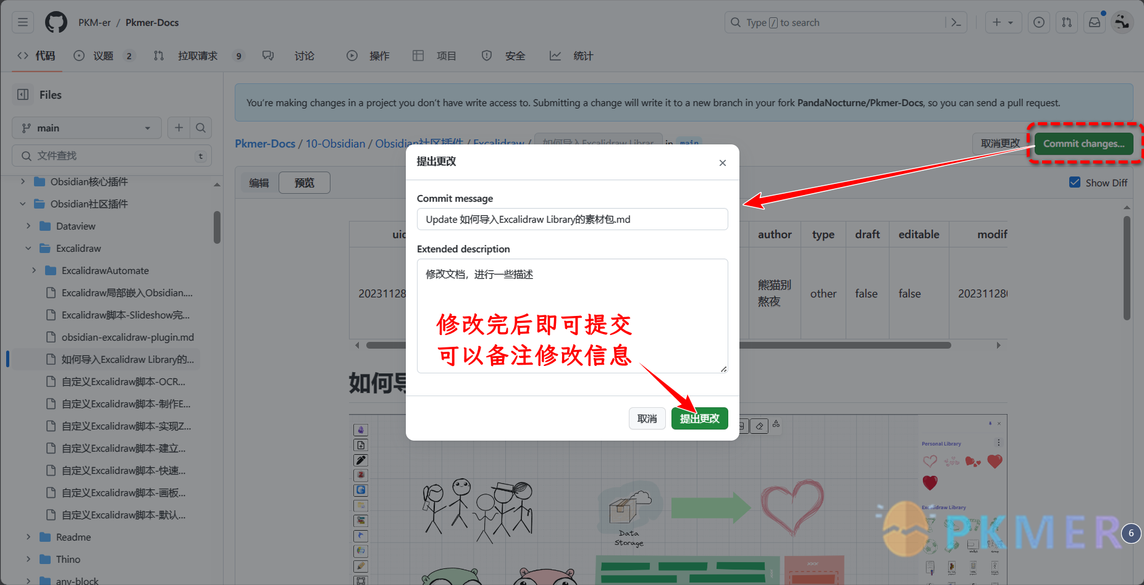Click the 取消更改 button

pyautogui.click(x=1001, y=144)
